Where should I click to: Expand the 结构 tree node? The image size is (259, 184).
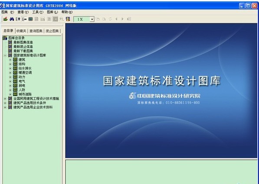10,64
